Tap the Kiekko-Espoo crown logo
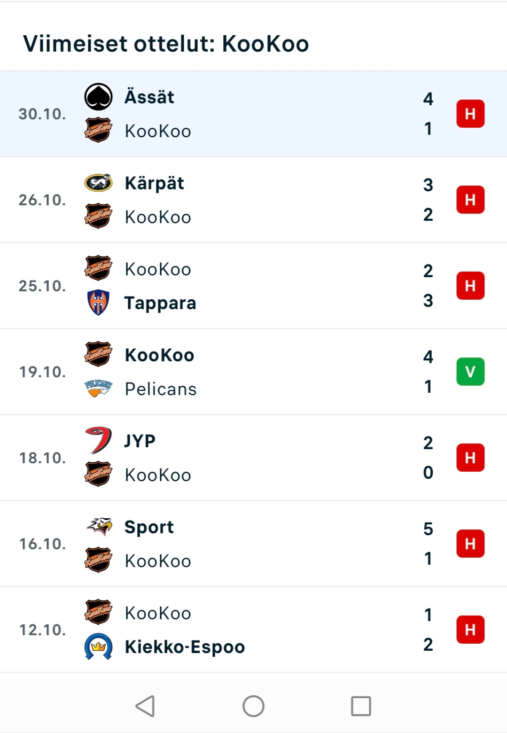This screenshot has height=733, width=507. [x=98, y=647]
